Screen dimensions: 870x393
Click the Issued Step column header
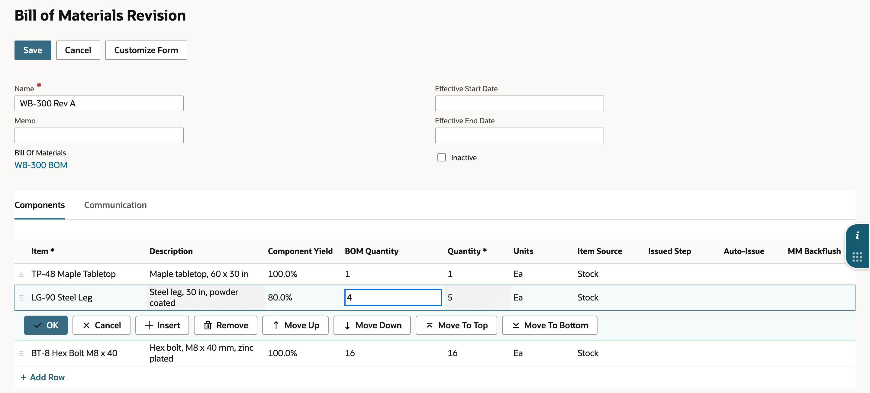point(669,251)
